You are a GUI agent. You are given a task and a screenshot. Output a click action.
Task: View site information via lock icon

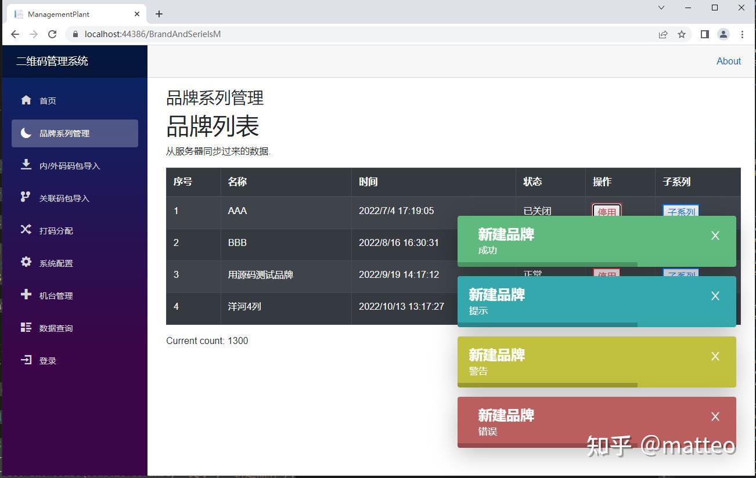(x=75, y=34)
